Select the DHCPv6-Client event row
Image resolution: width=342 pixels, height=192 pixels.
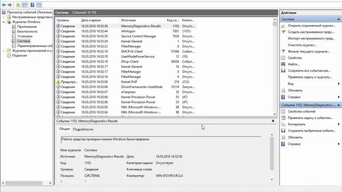click(x=126, y=51)
